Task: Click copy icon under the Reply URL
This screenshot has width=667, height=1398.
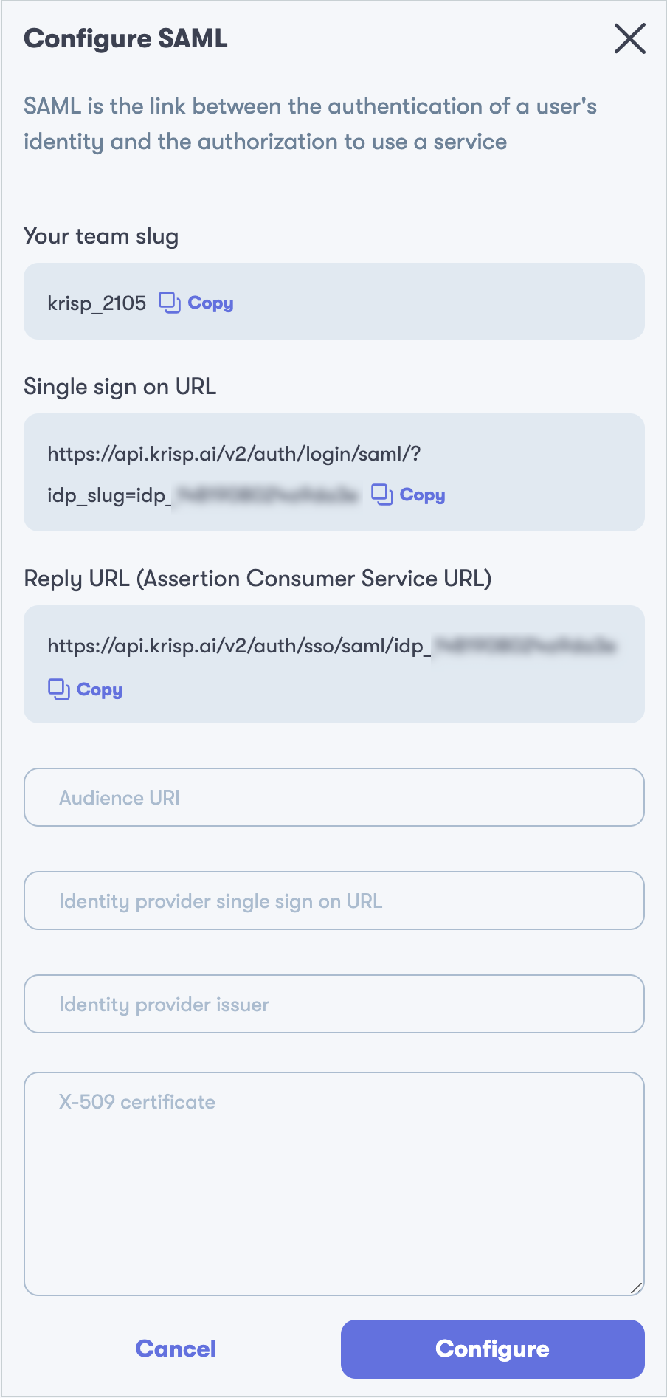Action: (59, 689)
